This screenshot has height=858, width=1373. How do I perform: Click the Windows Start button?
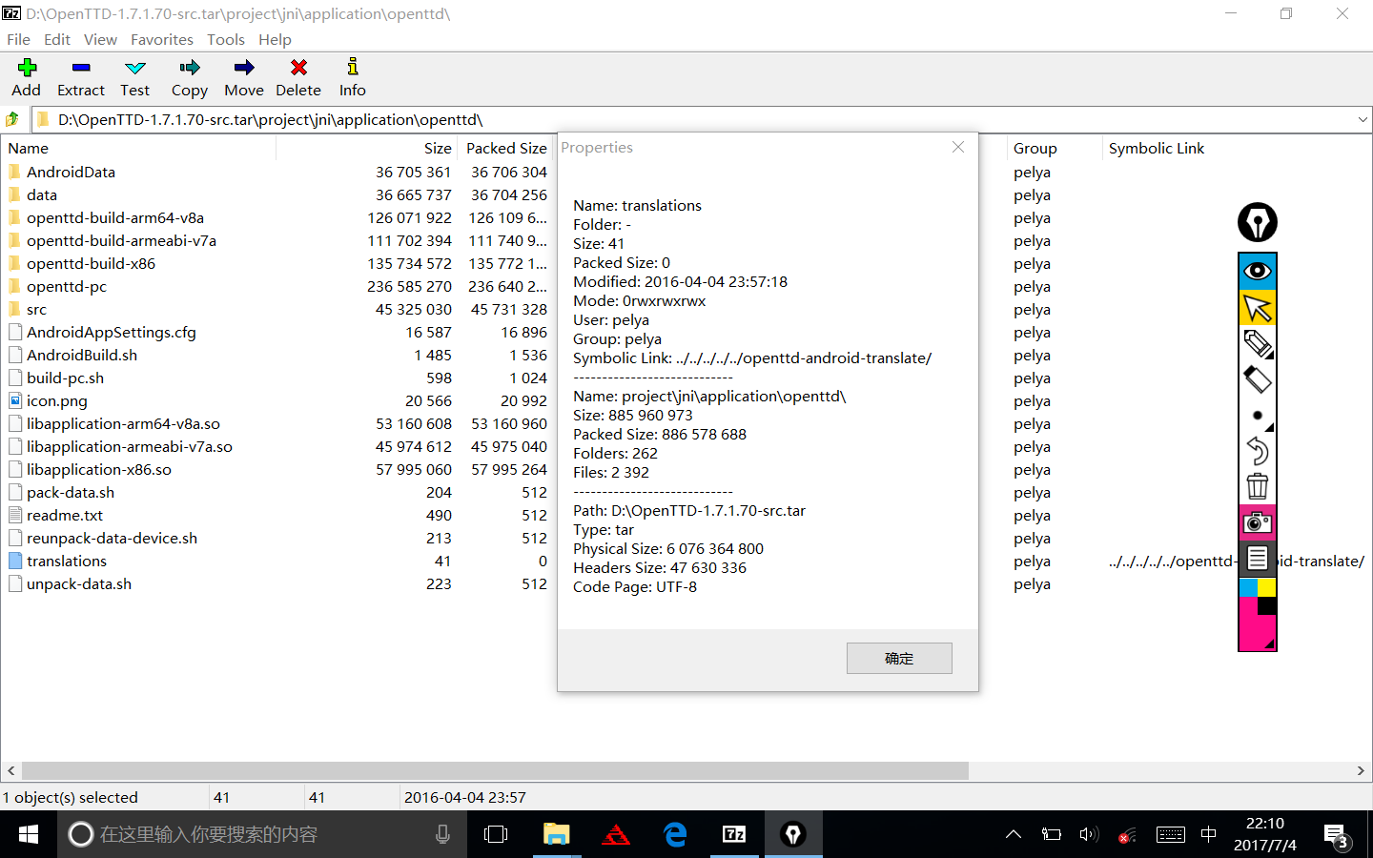click(29, 834)
